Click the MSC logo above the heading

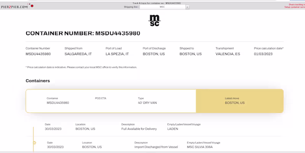(155, 21)
